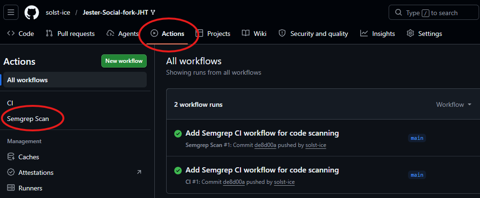
Task: Click the Actions play-circle icon
Action: pyautogui.click(x=154, y=33)
